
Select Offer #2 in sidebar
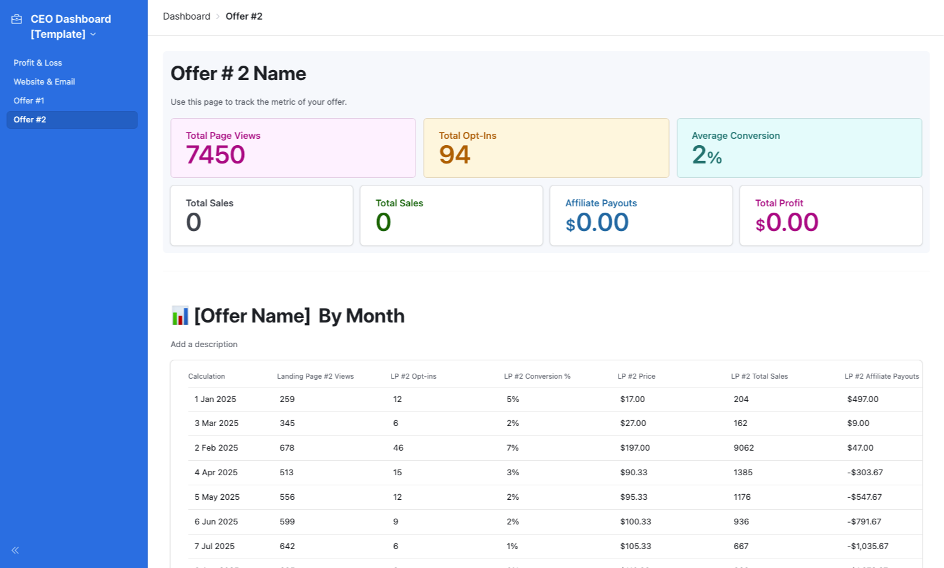click(x=30, y=120)
